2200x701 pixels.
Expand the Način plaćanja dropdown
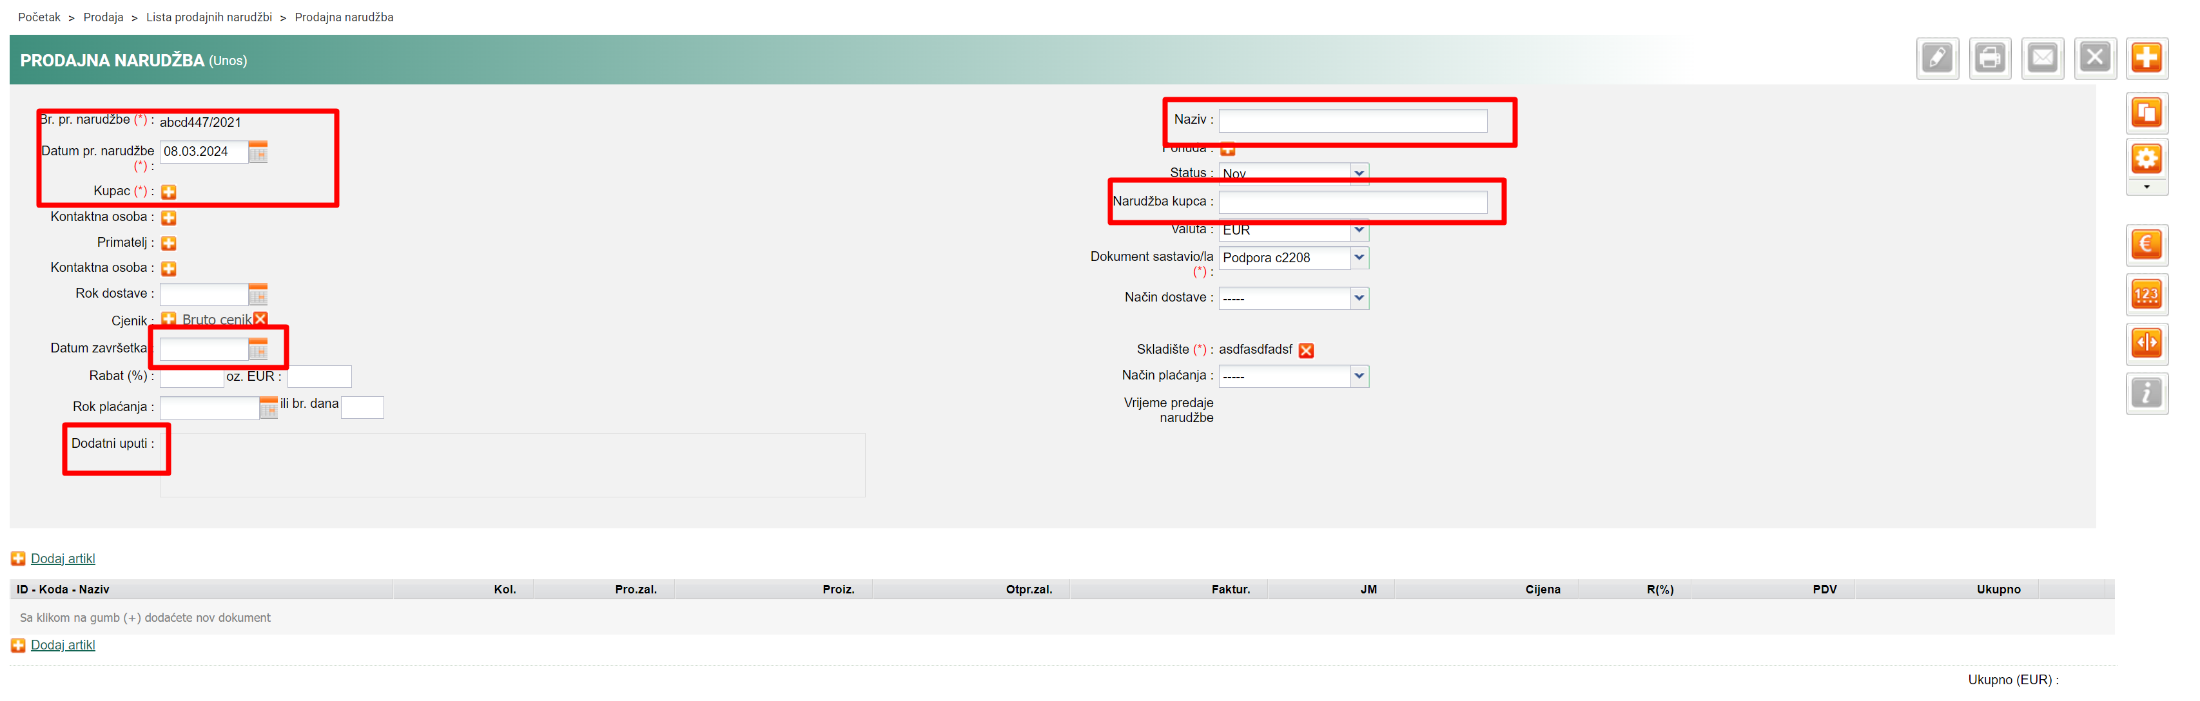[1359, 376]
